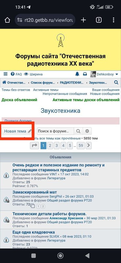
Task: Tap Android back triangle button
Action: pos(87,256)
